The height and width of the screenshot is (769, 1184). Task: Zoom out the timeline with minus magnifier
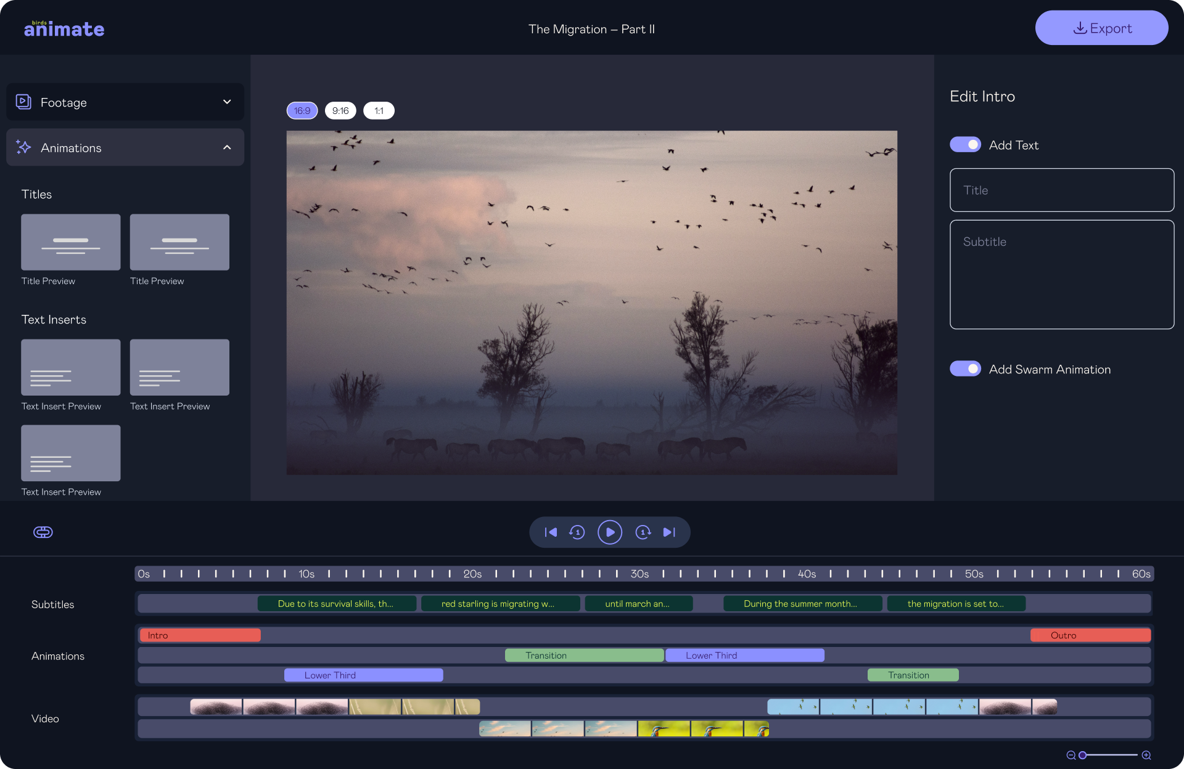point(1071,755)
